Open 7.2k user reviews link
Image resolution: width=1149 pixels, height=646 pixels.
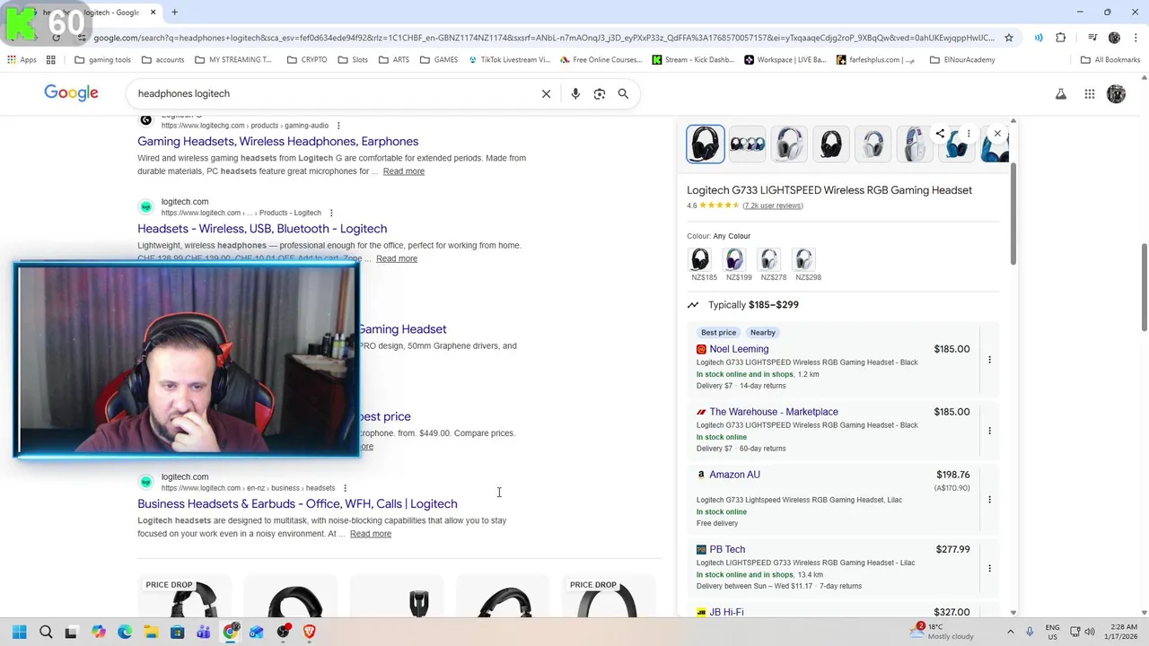(773, 205)
